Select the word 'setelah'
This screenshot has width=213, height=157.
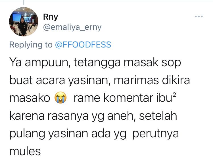(158, 116)
